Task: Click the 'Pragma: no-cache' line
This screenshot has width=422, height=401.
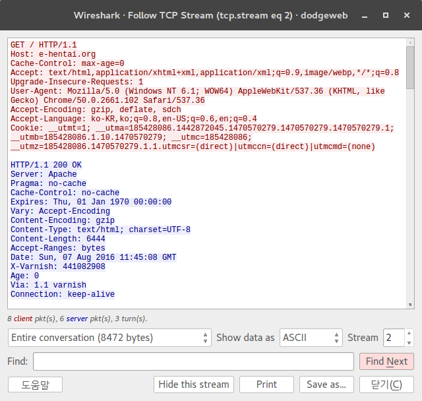Action: [x=48, y=183]
